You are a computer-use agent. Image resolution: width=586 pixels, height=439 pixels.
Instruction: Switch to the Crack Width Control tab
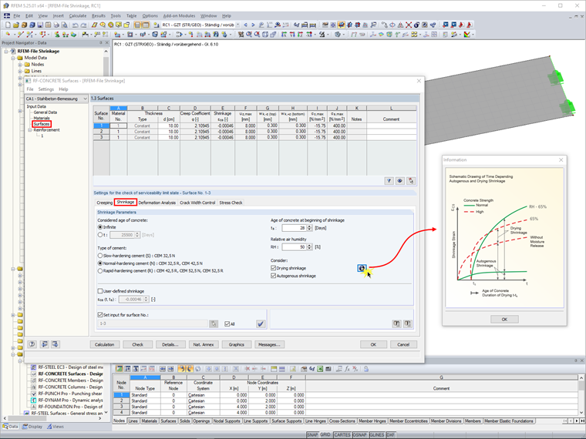coord(197,203)
